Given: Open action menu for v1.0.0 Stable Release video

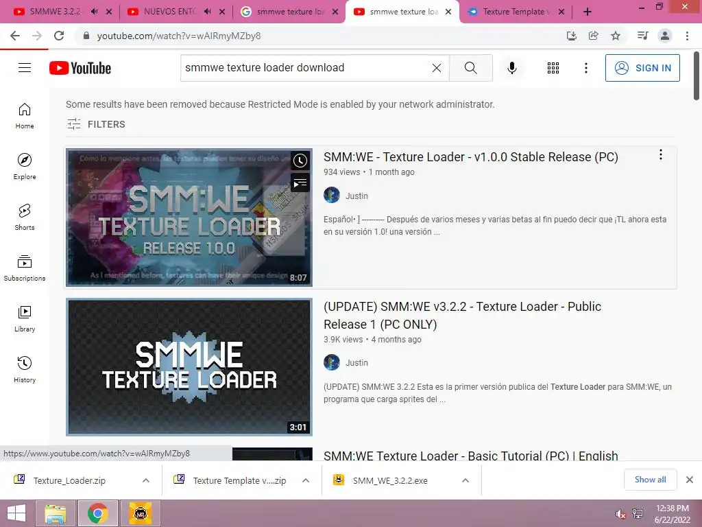Looking at the screenshot, I should click(x=660, y=154).
